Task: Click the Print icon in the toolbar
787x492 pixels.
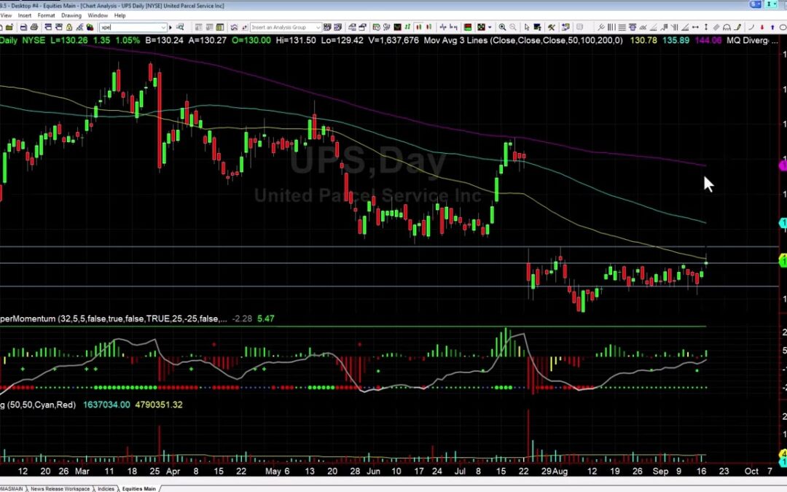Action: click(x=36, y=26)
